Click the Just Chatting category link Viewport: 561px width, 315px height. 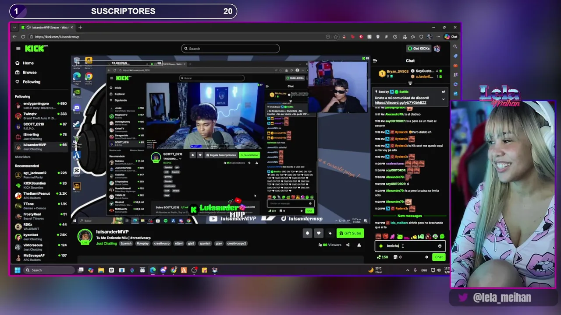(107, 243)
